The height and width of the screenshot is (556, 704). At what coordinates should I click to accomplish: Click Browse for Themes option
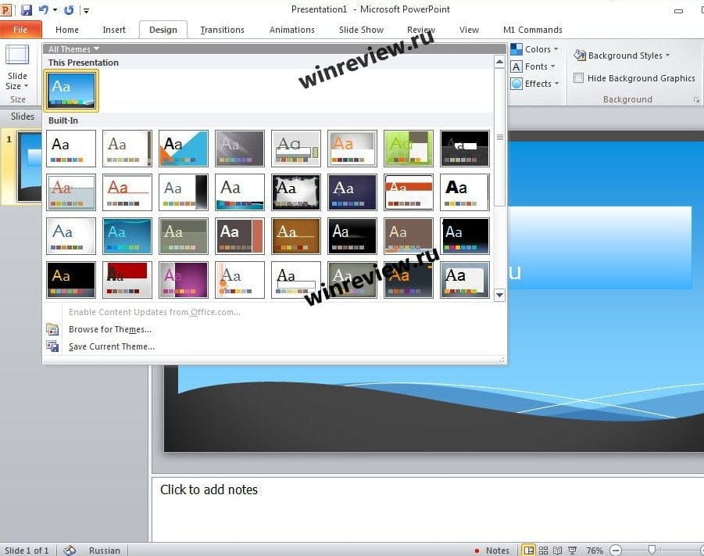click(109, 329)
